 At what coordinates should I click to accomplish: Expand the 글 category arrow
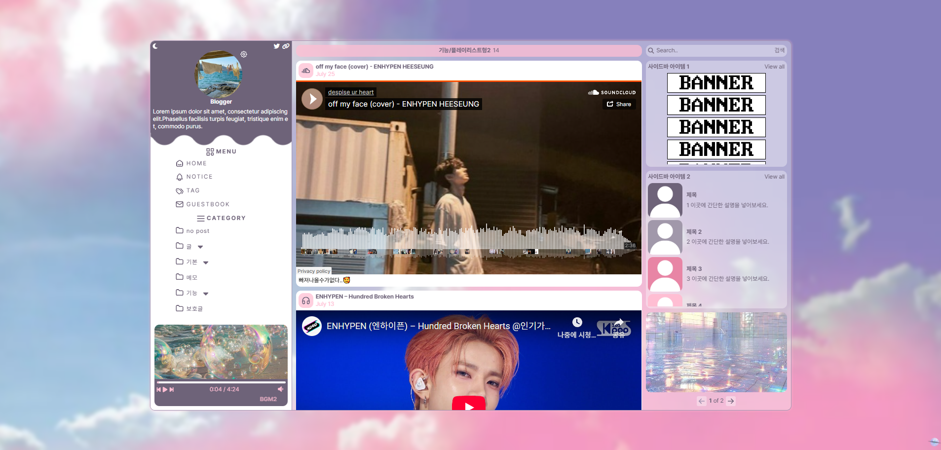point(200,247)
